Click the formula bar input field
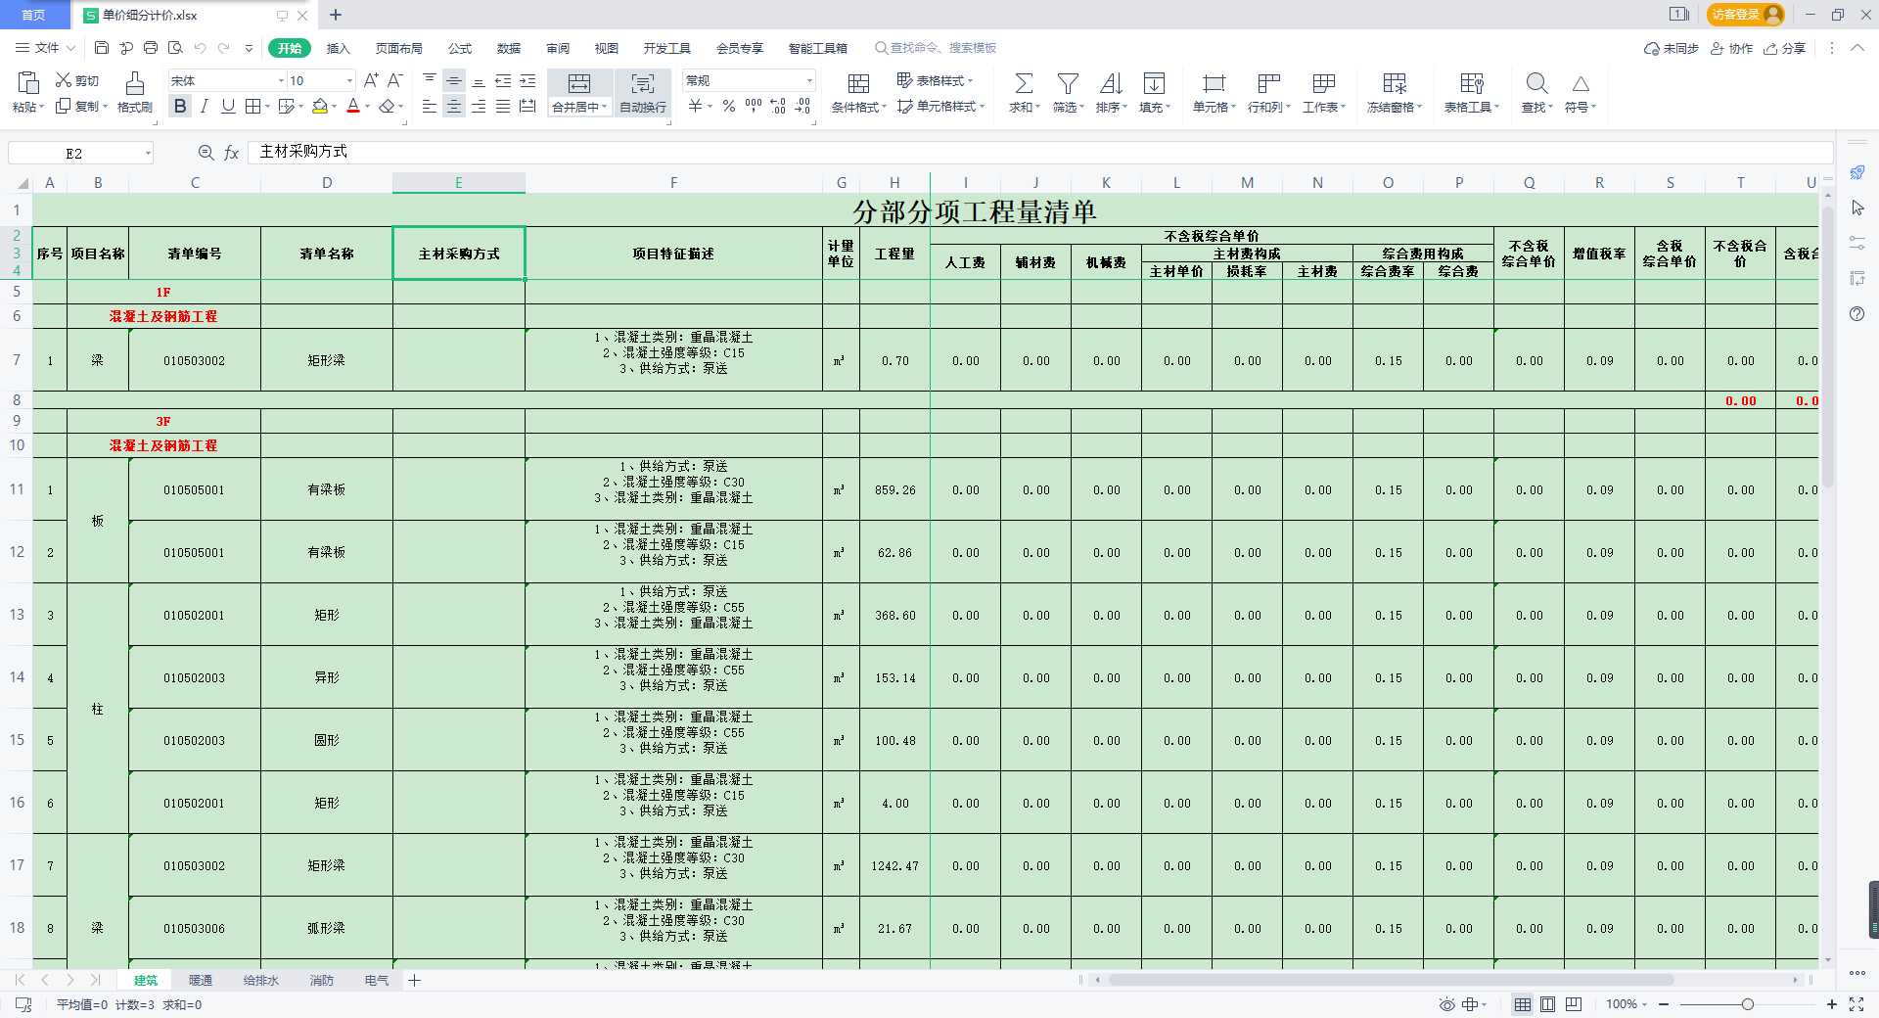The image size is (1879, 1018). point(1037,152)
